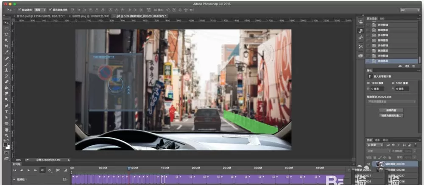Click the Edit Contents (编辑内容) button
Viewport: 424px width, 185px height.
[391, 110]
